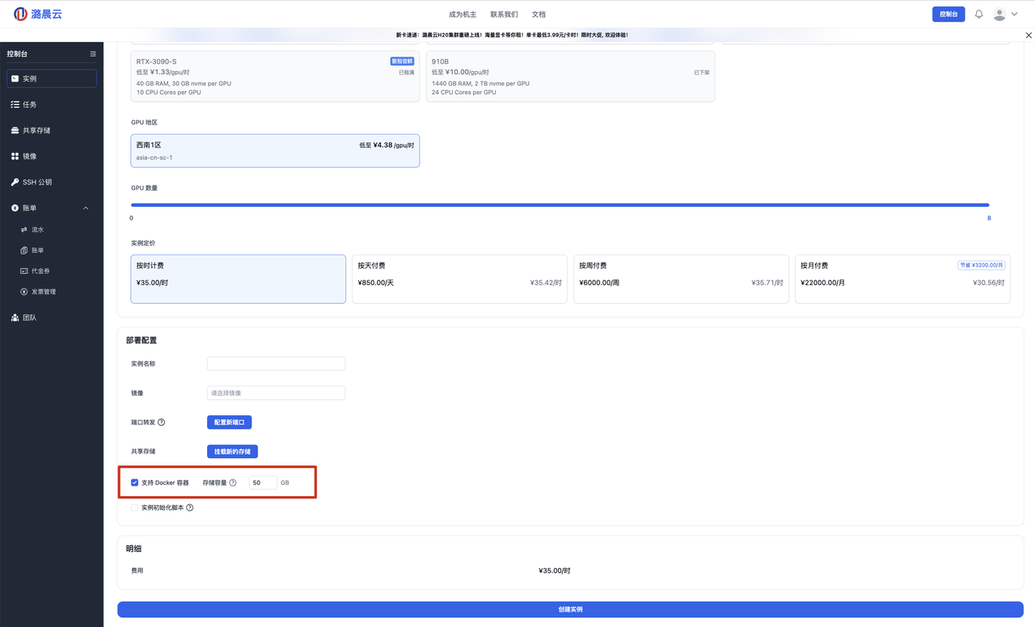
Task: Choose 按周付费 pricing option
Action: pos(681,280)
